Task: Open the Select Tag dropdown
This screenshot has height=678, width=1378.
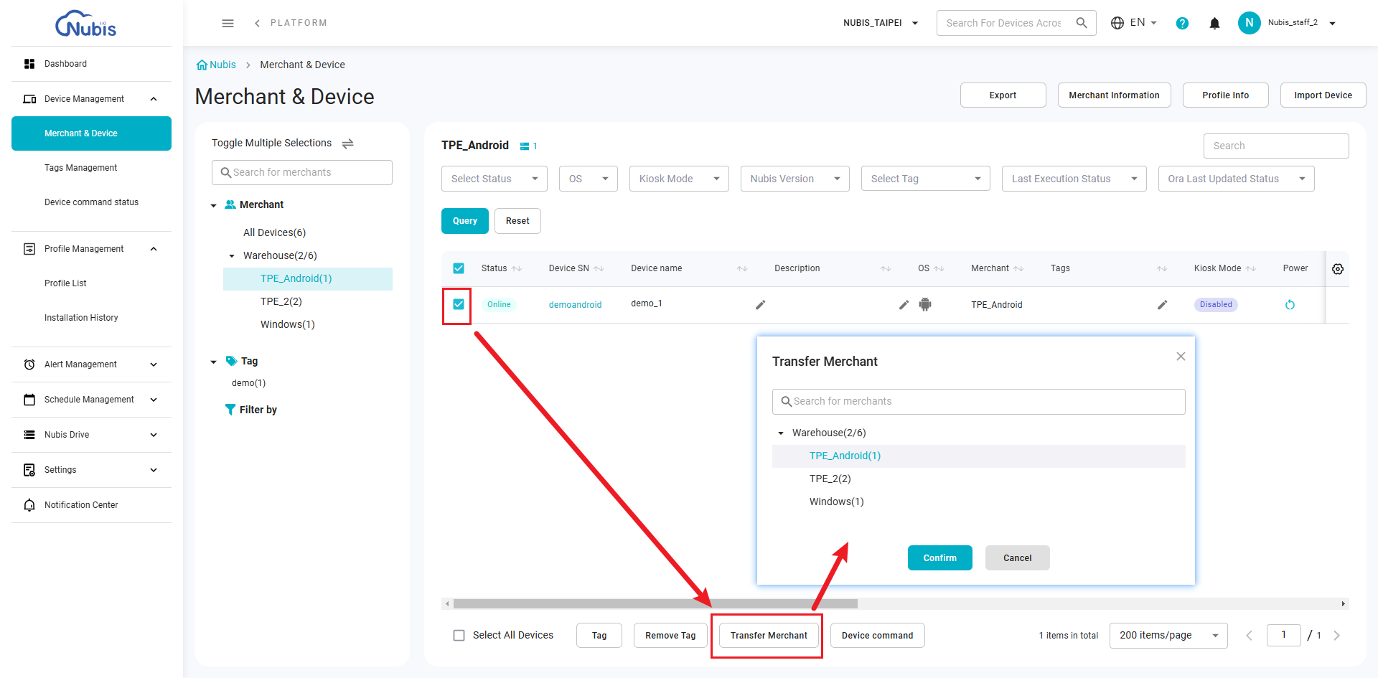Action: point(925,179)
